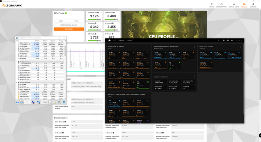
Task: Click the iCUE help question icon
Action: [x=228, y=40]
